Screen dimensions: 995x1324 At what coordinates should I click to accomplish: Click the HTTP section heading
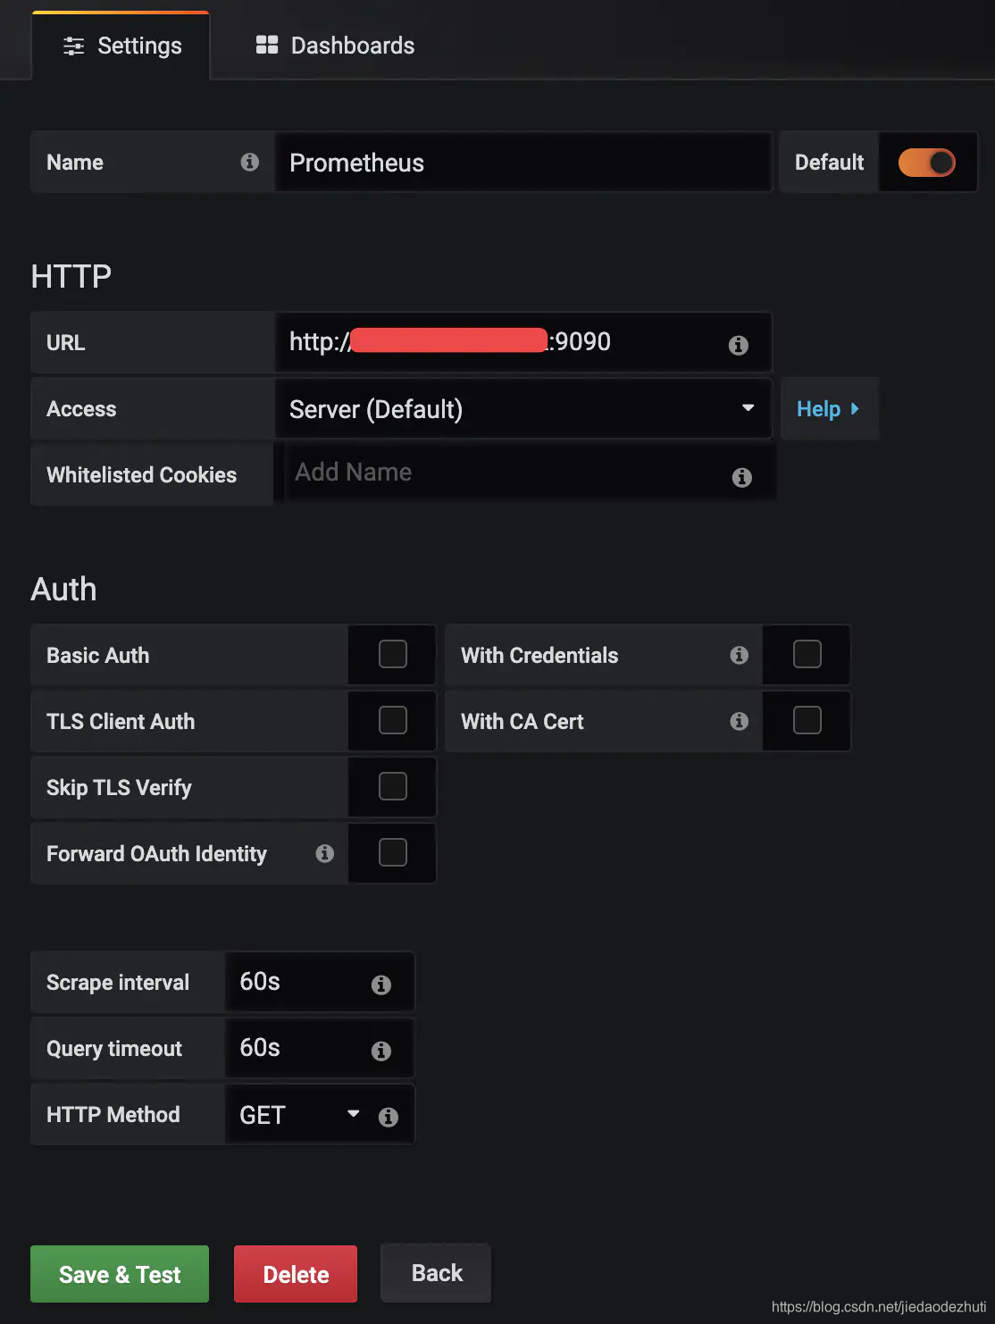point(71,277)
